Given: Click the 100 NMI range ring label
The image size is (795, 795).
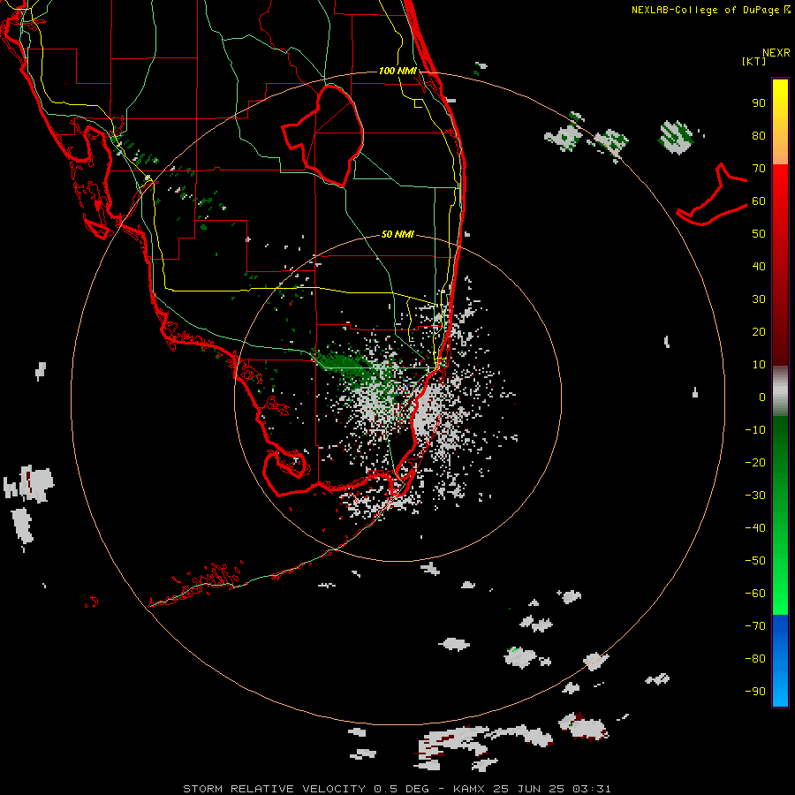Looking at the screenshot, I should click(x=397, y=71).
